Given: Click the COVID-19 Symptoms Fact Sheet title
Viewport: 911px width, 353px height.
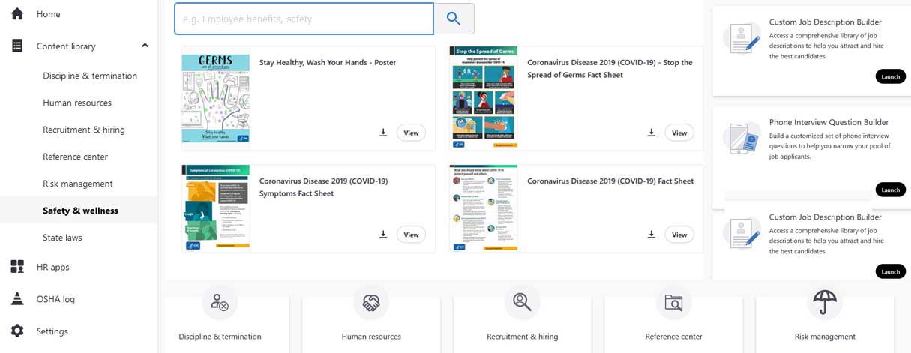Looking at the screenshot, I should coord(323,187).
